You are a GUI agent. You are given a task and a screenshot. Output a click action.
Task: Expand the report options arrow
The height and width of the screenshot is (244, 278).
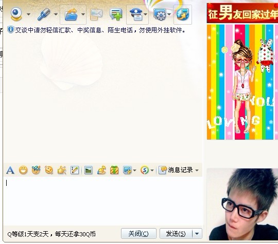point(146,14)
